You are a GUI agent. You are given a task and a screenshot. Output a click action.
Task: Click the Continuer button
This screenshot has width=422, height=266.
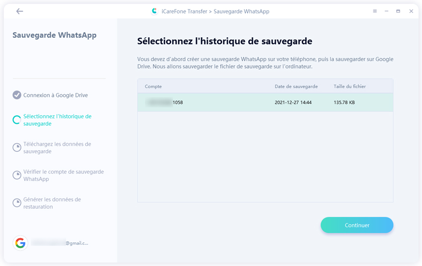click(357, 225)
